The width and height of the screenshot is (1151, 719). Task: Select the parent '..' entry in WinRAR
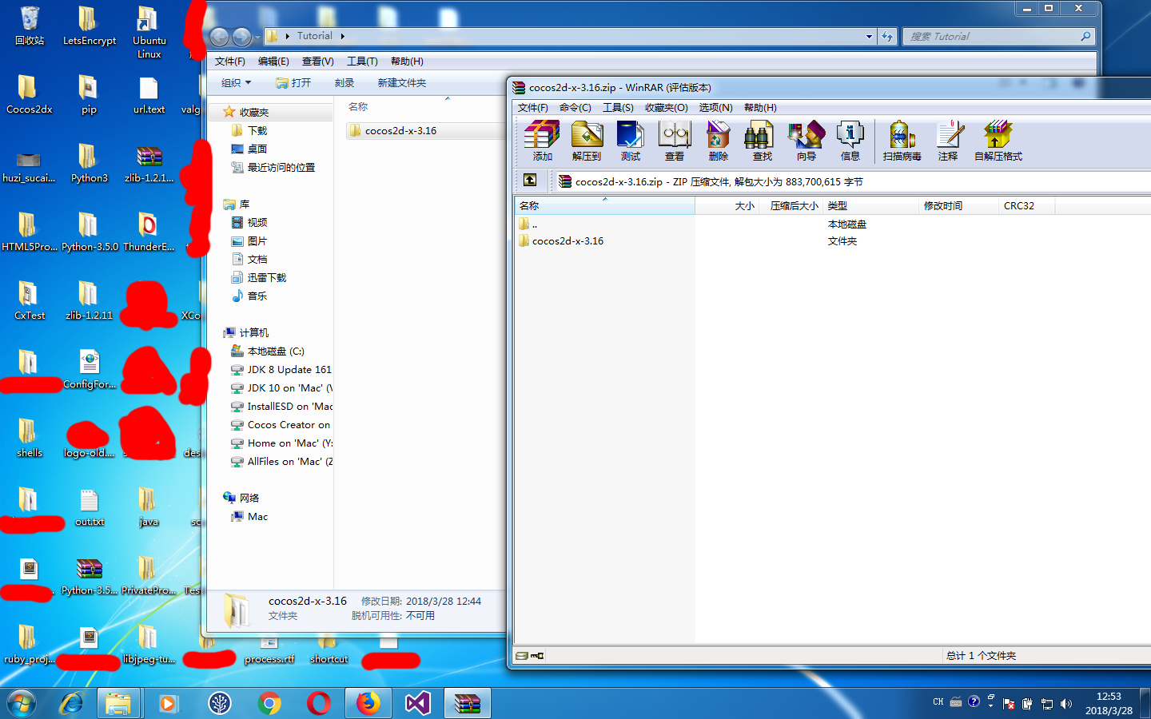528,224
